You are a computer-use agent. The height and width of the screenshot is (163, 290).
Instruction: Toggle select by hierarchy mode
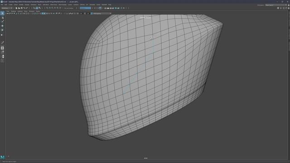point(34,8)
